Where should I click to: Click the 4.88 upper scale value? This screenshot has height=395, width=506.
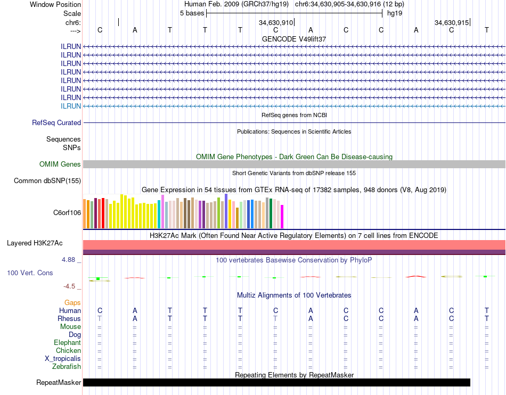pos(69,260)
